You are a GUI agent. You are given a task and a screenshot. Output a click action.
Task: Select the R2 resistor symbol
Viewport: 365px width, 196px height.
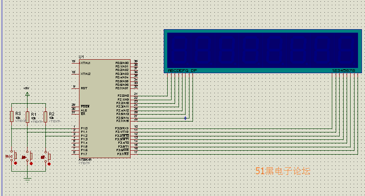(45, 117)
